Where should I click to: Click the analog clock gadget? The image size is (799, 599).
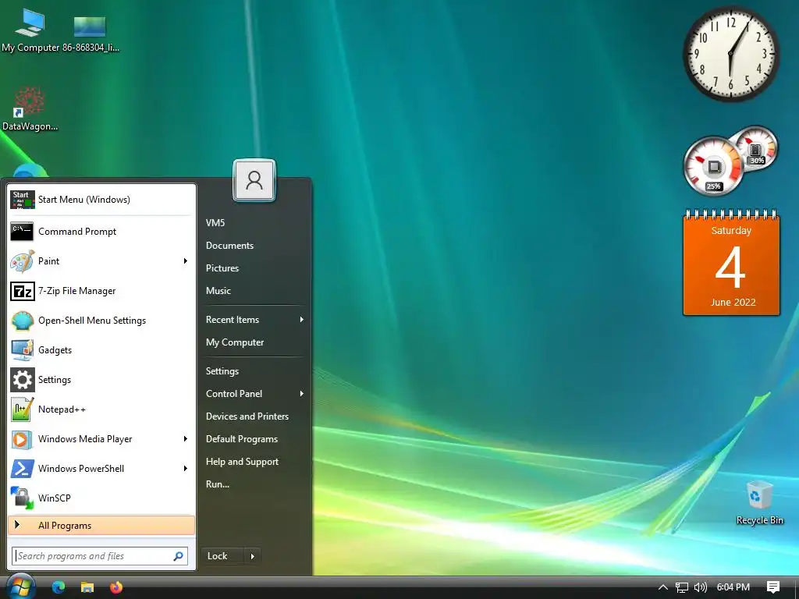pos(730,53)
